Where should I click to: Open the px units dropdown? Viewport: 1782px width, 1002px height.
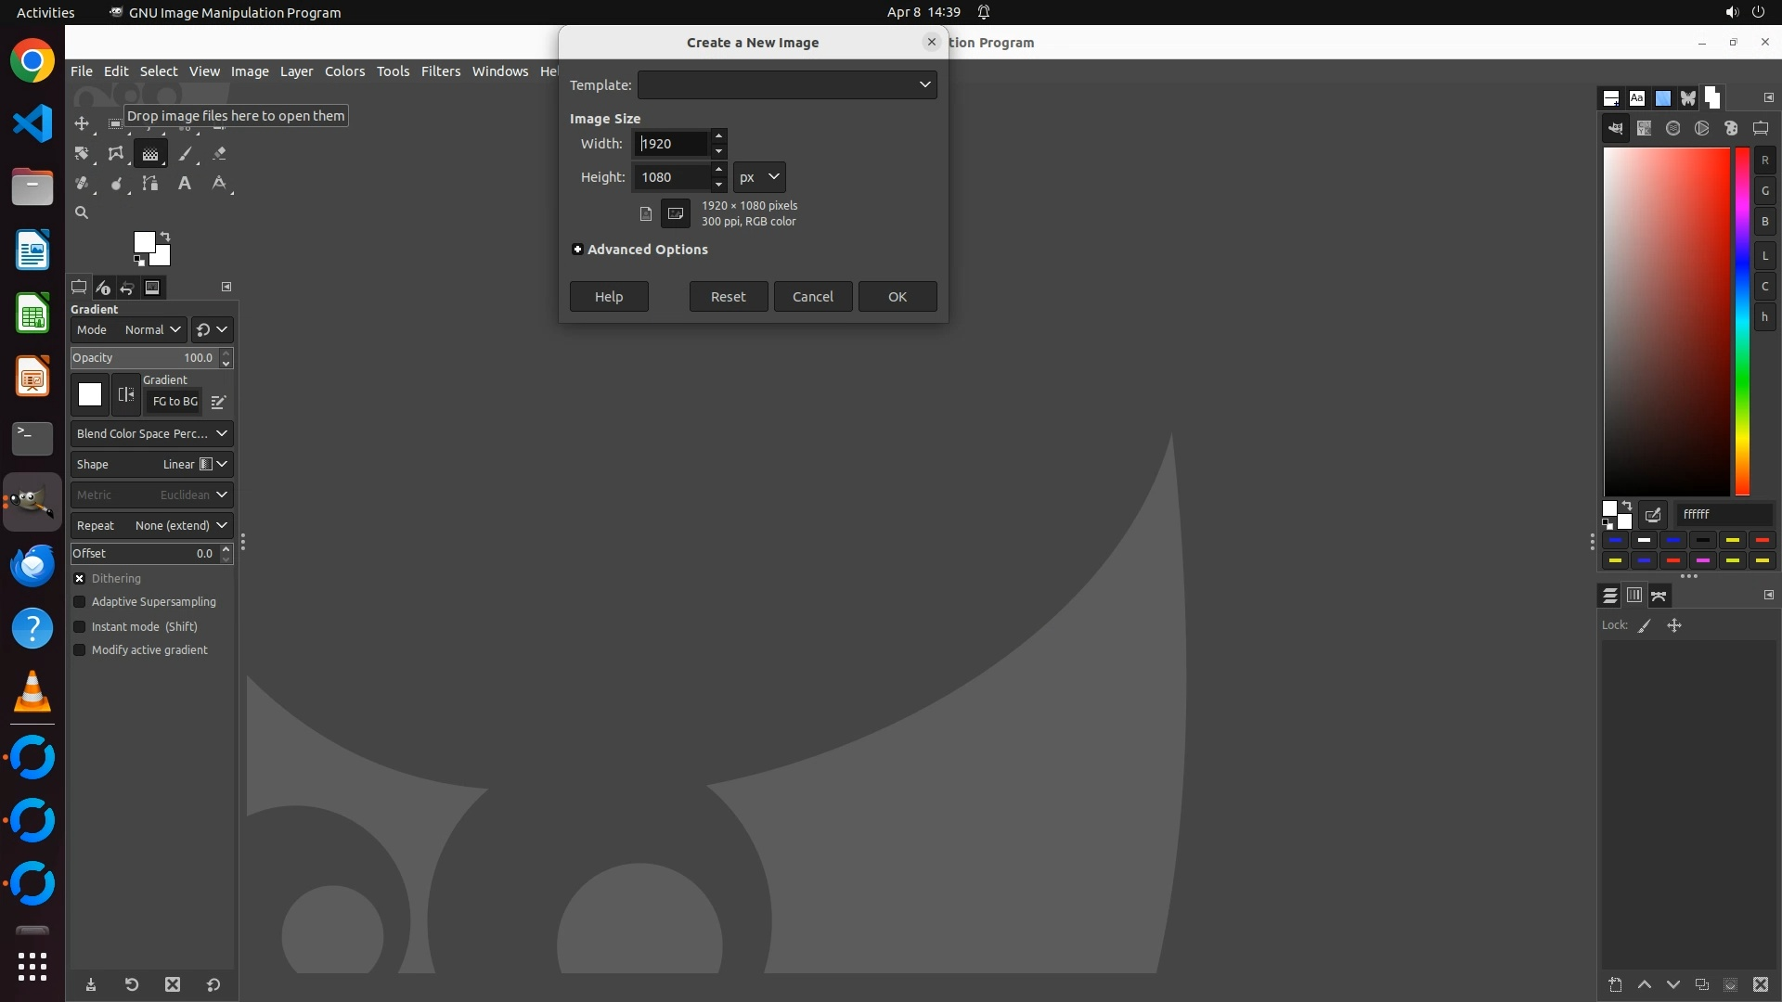[x=759, y=177]
